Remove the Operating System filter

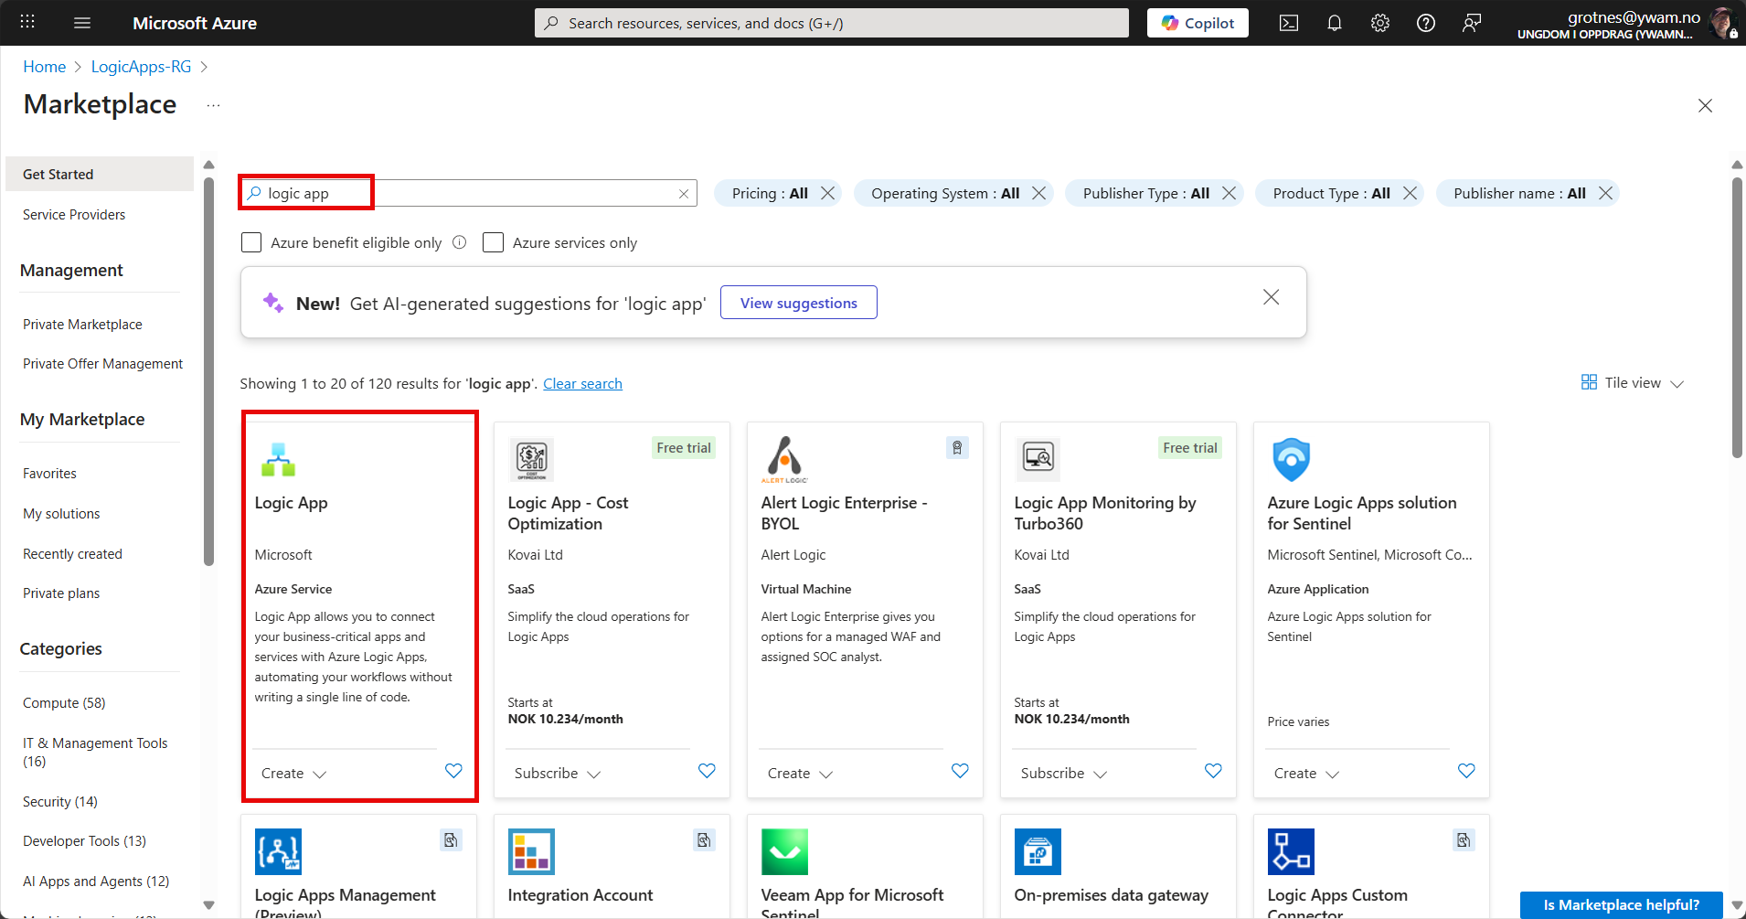coord(1039,193)
